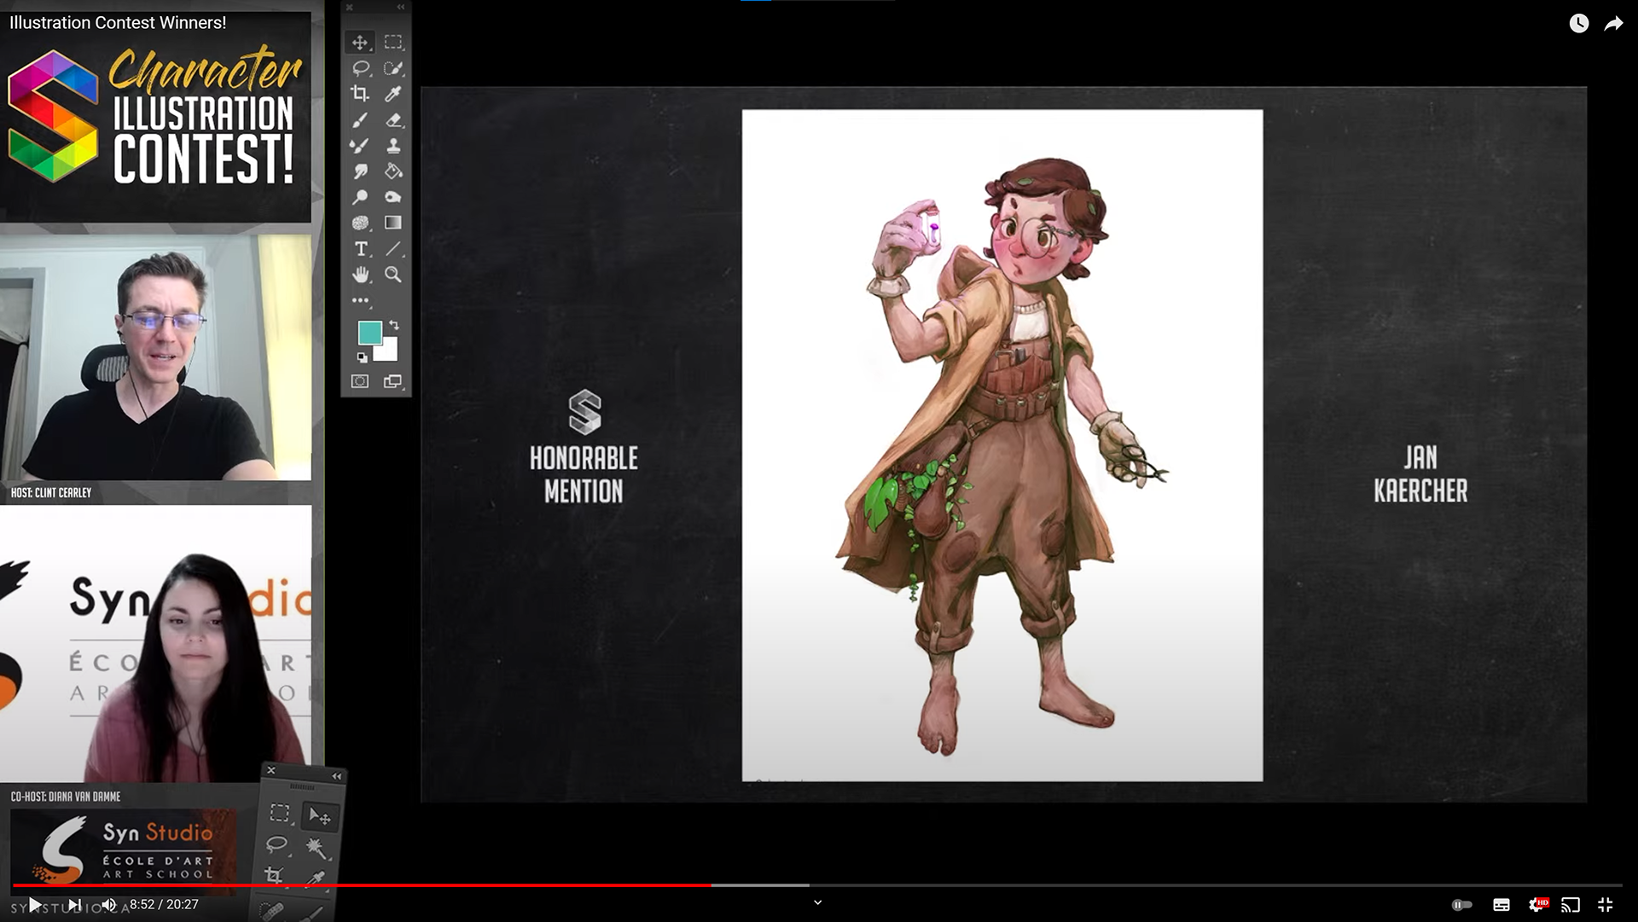This screenshot has width=1638, height=922.
Task: Select the Paint Bucket tool
Action: (x=393, y=171)
